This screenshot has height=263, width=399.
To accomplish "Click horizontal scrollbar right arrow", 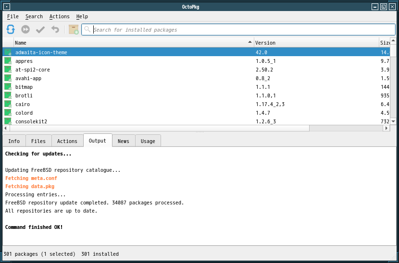I will 387,128.
